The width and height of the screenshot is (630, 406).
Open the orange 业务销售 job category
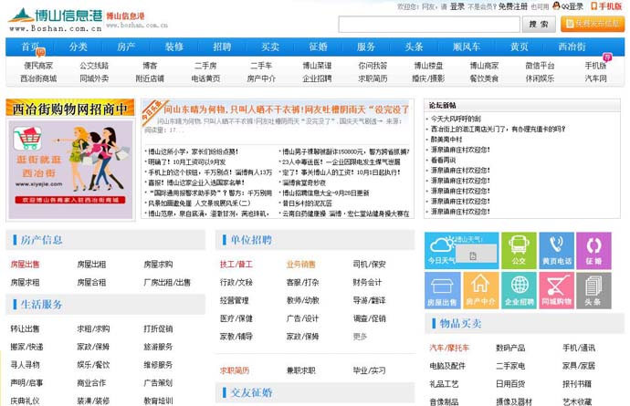click(300, 265)
